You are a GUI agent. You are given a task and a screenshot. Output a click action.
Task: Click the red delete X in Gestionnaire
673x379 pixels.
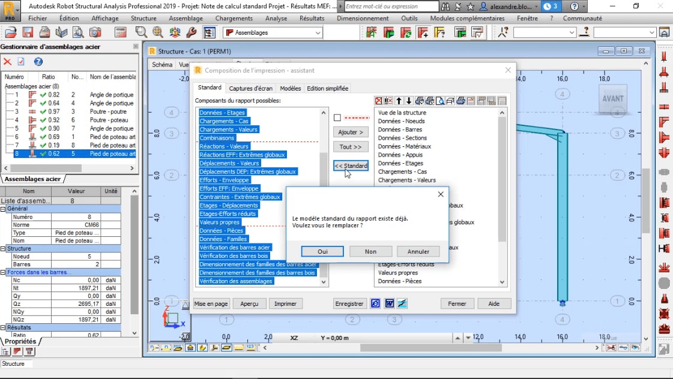coord(7,62)
